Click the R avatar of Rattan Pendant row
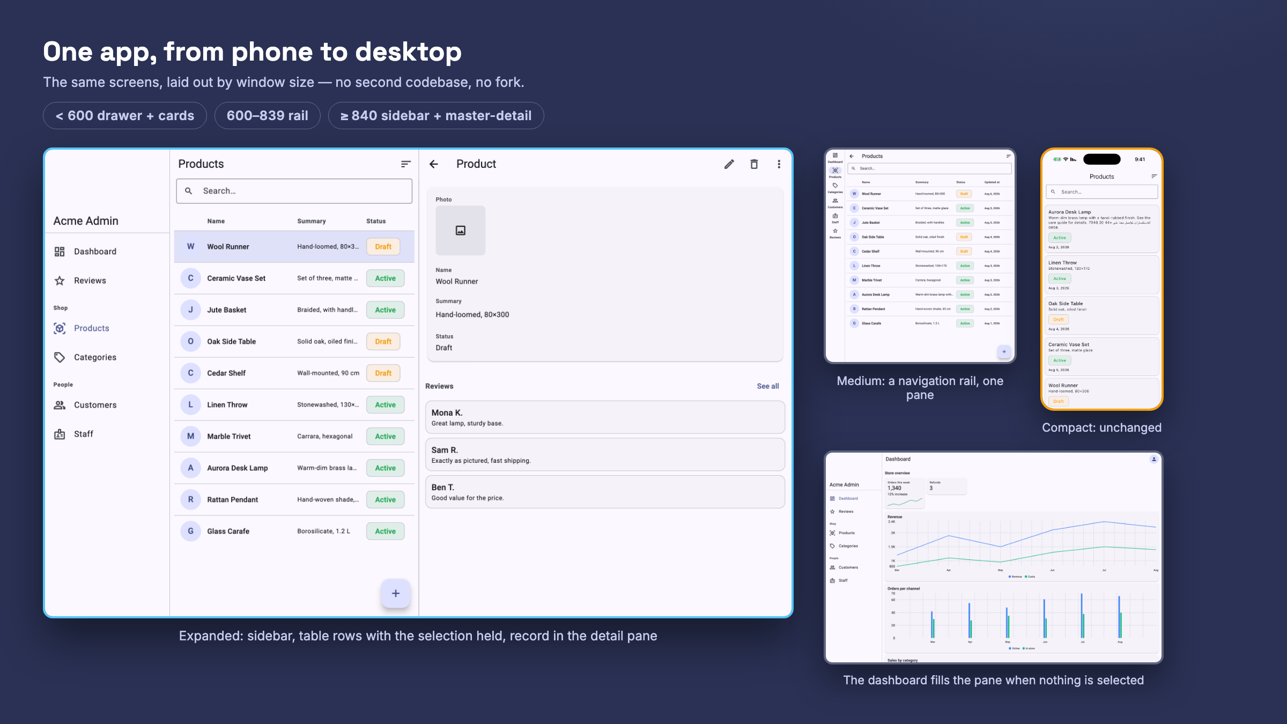 [190, 500]
